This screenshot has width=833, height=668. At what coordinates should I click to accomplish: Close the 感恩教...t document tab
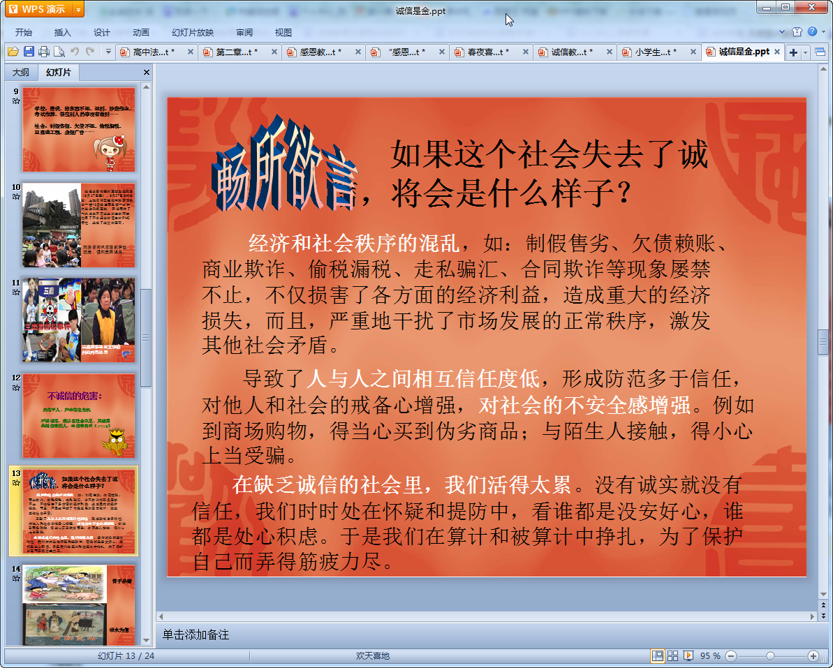(x=358, y=52)
